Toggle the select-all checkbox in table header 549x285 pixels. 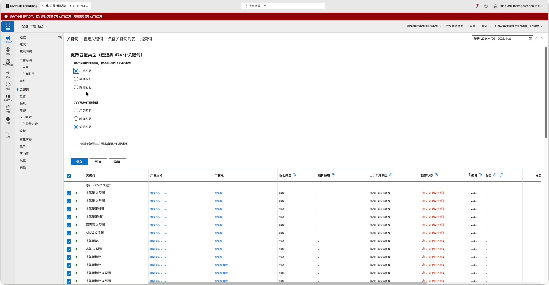click(x=69, y=176)
